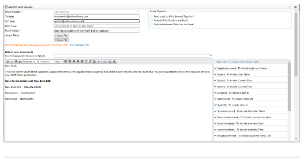Click the Add/Edit Email Template window icon

click(6, 7)
